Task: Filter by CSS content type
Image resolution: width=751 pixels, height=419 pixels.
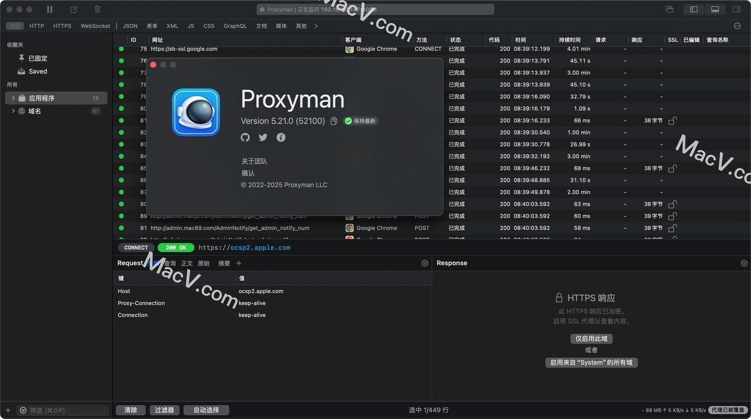Action: click(209, 26)
